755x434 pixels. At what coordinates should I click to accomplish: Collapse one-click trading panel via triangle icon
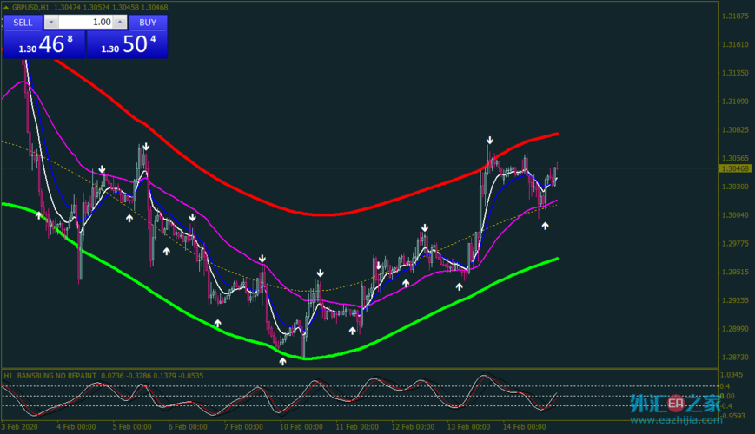tap(6, 7)
